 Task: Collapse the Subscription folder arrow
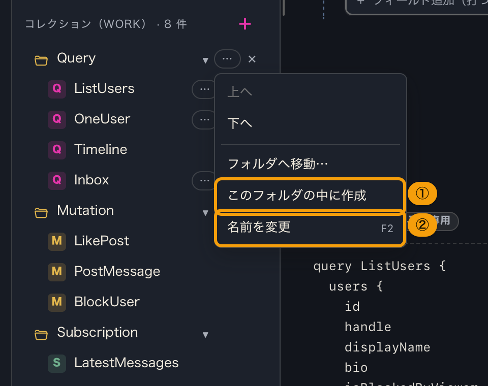coord(205,335)
